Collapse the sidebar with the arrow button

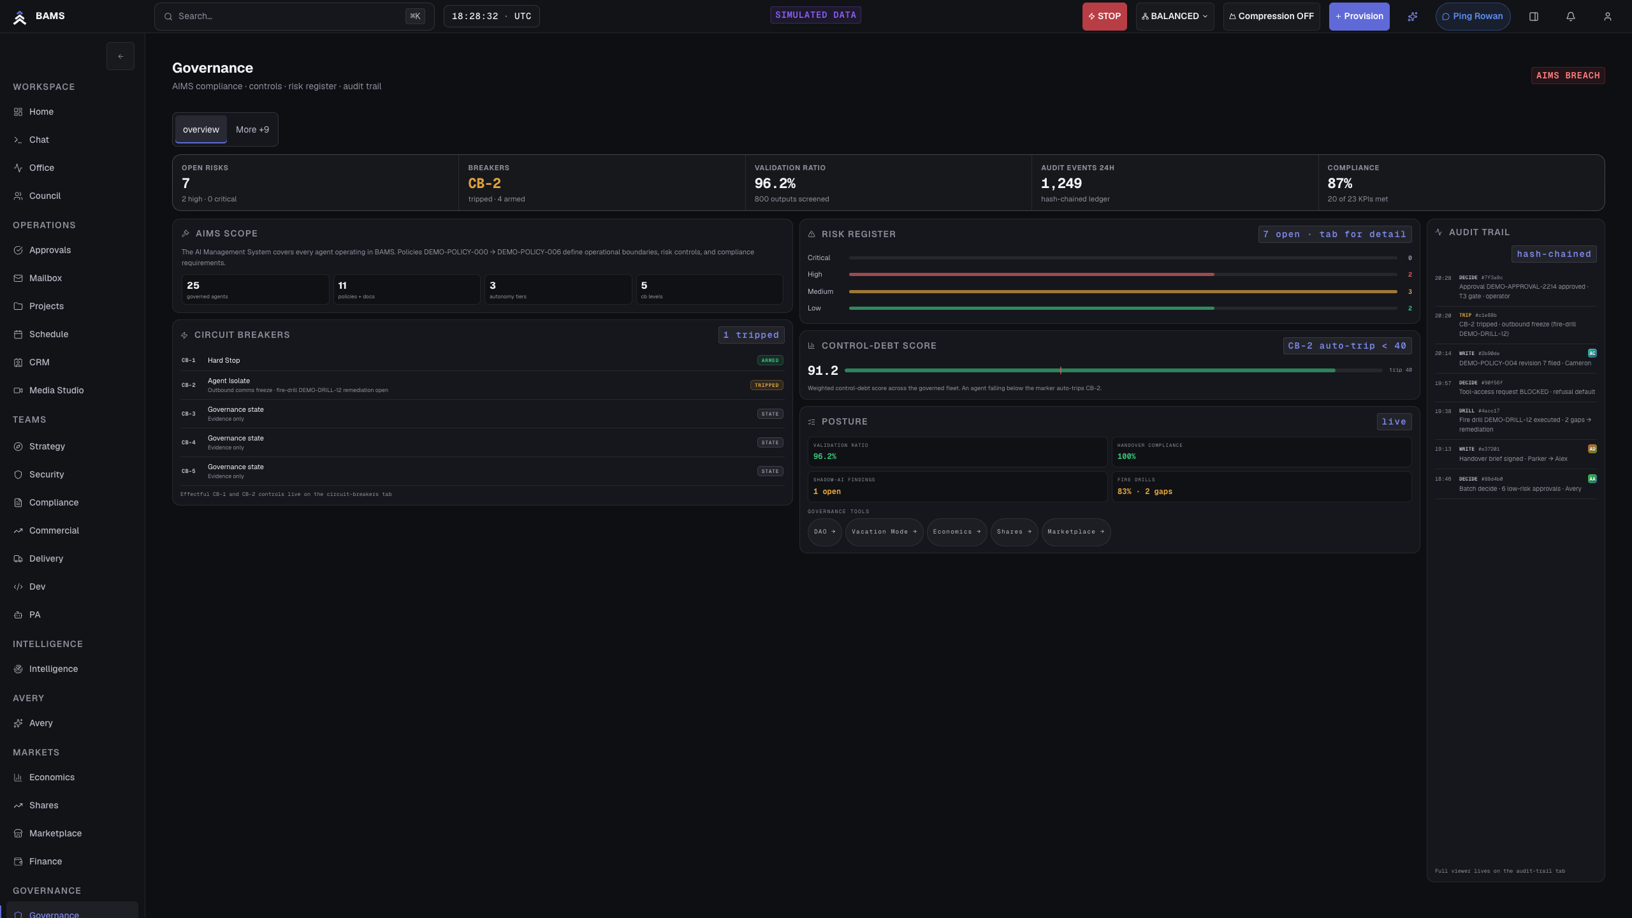[x=120, y=56]
